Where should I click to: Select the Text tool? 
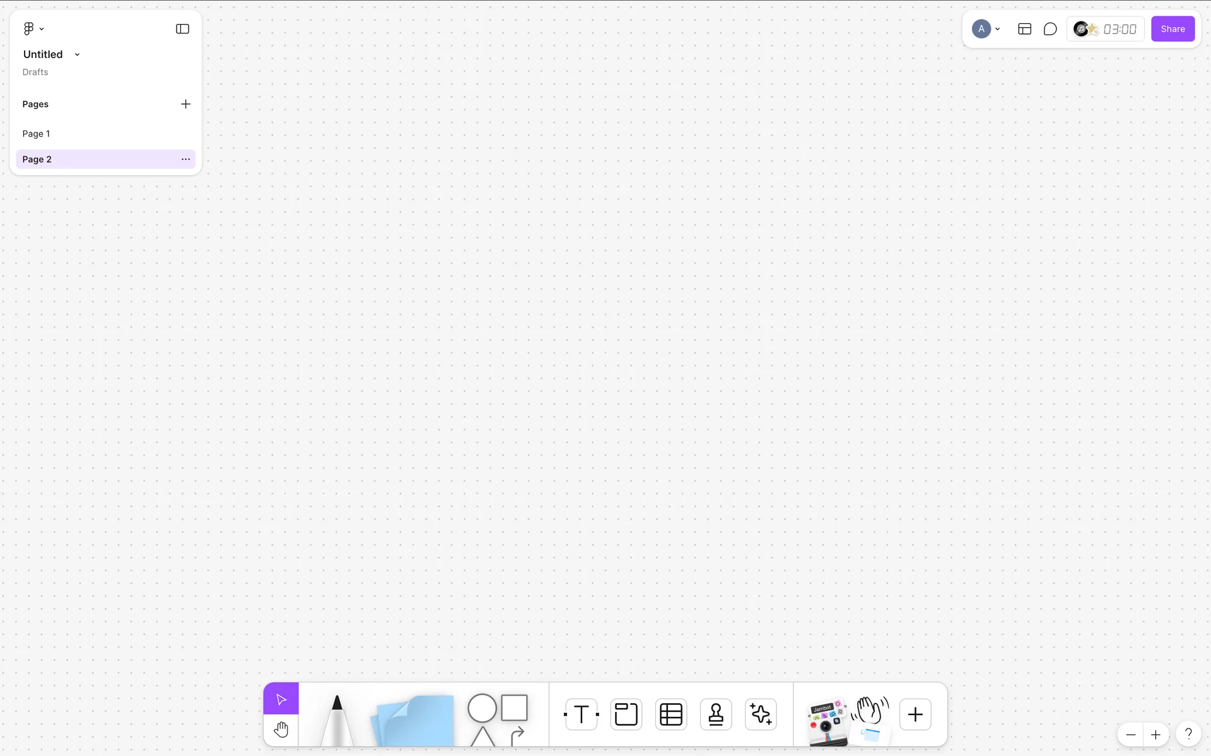click(581, 714)
